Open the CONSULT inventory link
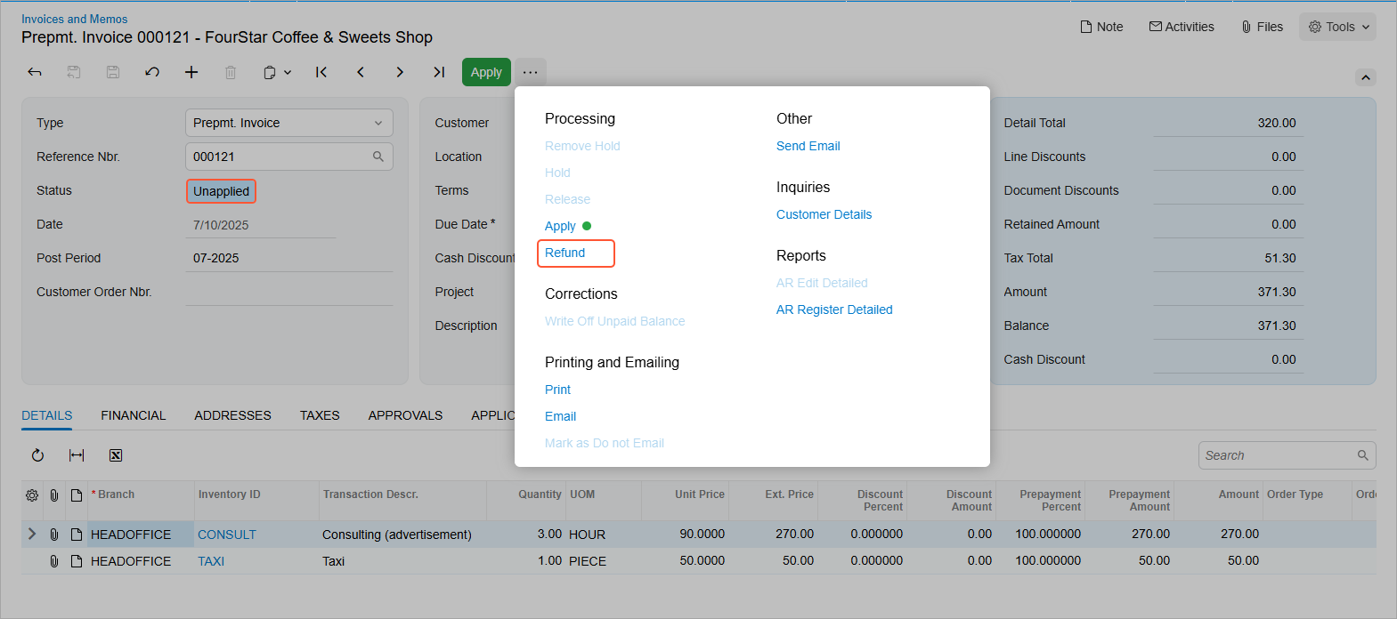The height and width of the screenshot is (619, 1397). coord(227,535)
